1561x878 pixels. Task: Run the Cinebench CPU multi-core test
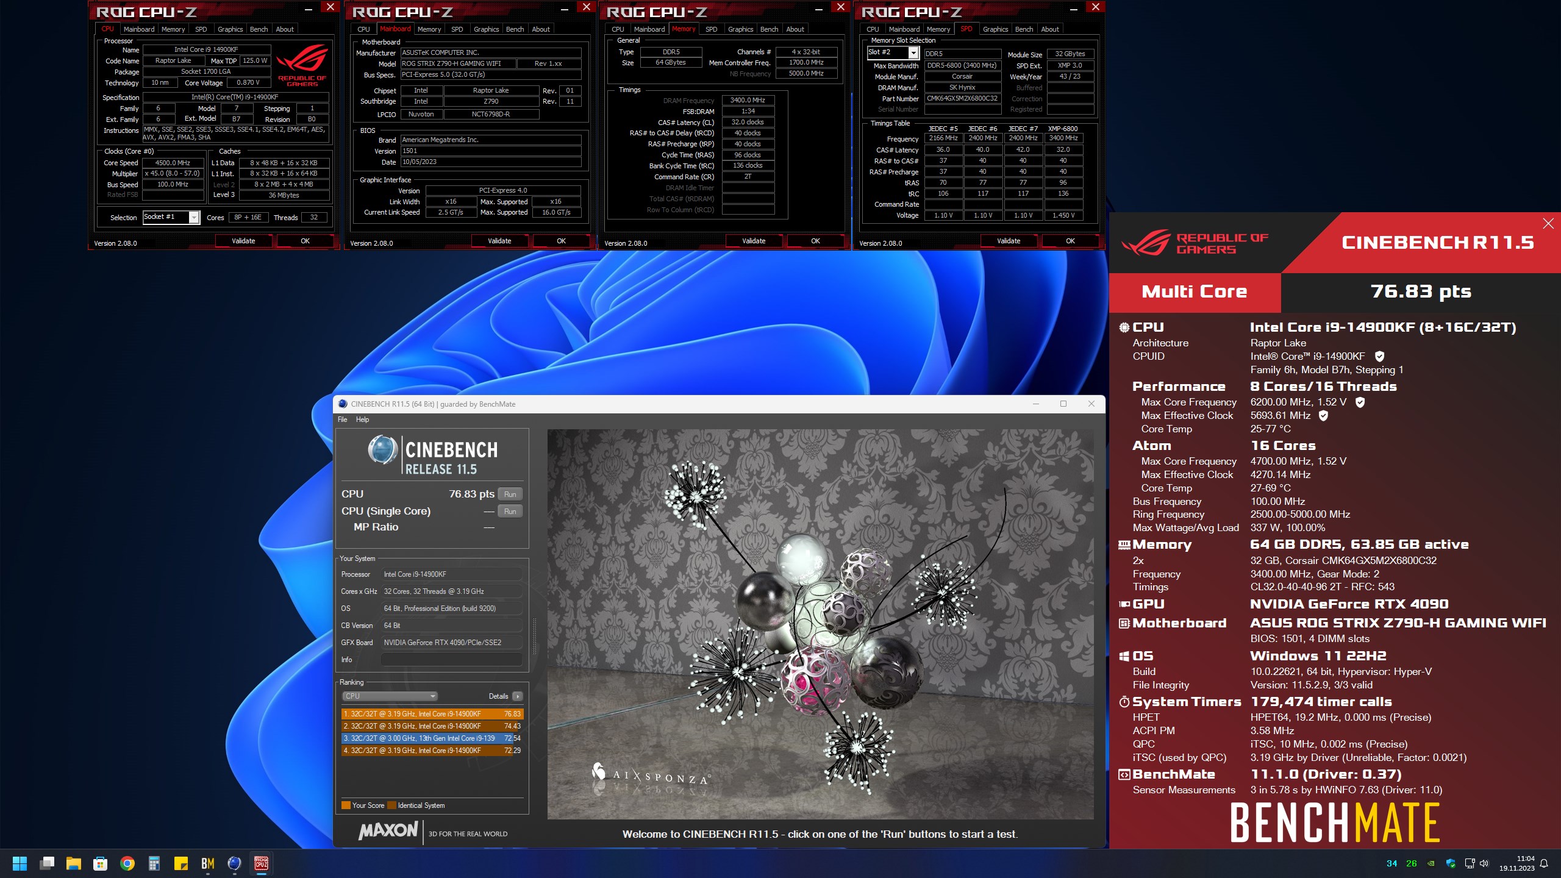coord(510,494)
